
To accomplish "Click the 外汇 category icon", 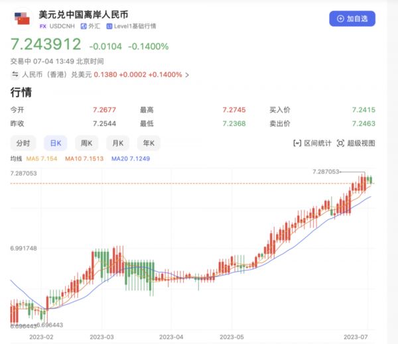I will click(84, 27).
